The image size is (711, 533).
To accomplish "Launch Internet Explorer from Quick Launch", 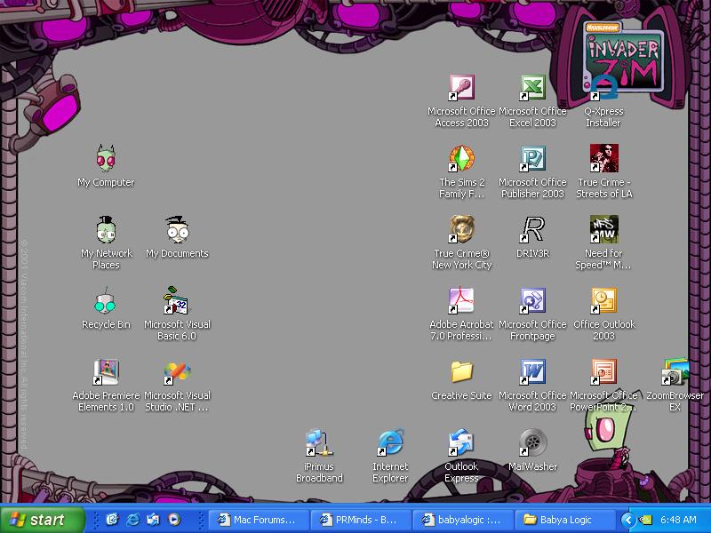I will (132, 520).
